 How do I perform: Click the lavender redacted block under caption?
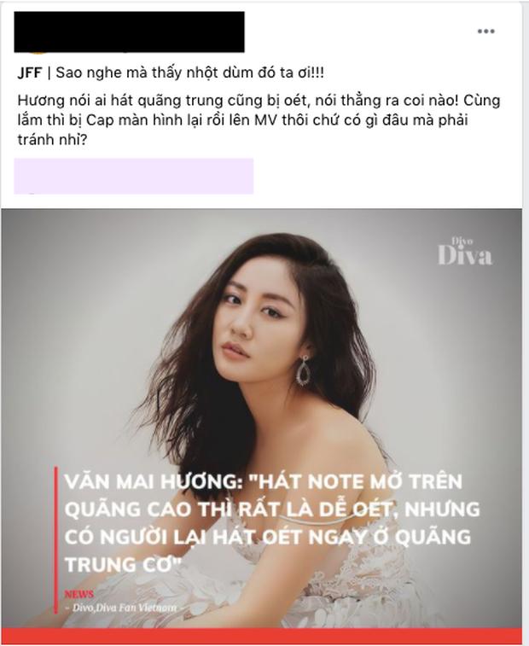click(x=134, y=176)
